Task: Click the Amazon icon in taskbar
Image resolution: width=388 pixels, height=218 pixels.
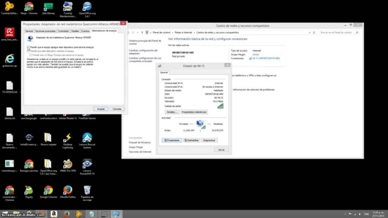Action: 54,214
